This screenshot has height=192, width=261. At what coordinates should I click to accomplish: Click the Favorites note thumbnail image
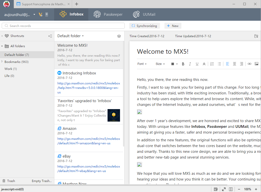point(114,115)
